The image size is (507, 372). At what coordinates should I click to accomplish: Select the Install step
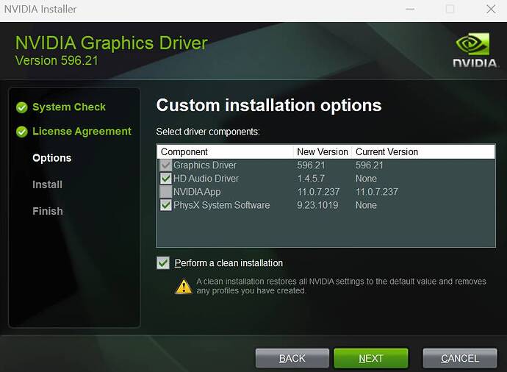tap(47, 185)
